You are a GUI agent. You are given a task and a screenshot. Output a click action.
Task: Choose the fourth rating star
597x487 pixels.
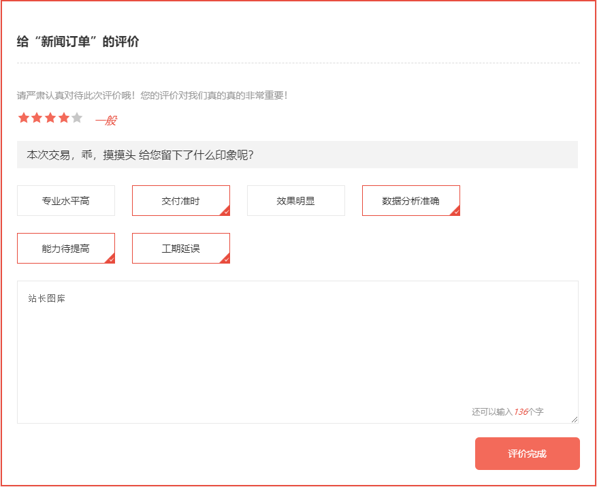coord(64,118)
